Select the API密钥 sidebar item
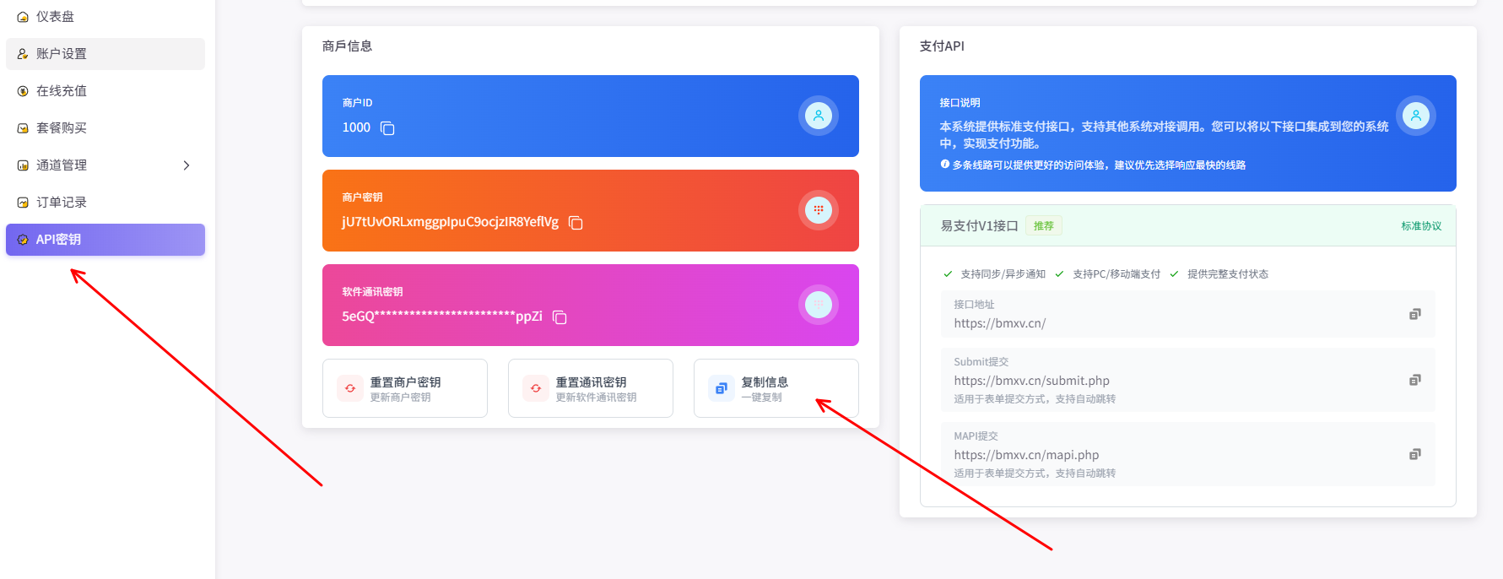Viewport: 1503px width, 579px height. [x=105, y=240]
